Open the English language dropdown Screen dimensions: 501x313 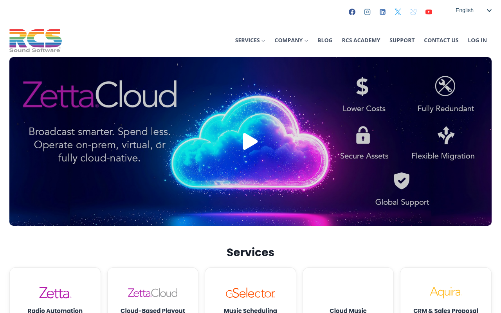click(473, 10)
